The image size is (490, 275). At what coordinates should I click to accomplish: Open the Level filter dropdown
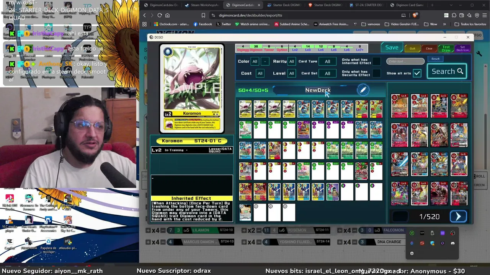click(291, 73)
